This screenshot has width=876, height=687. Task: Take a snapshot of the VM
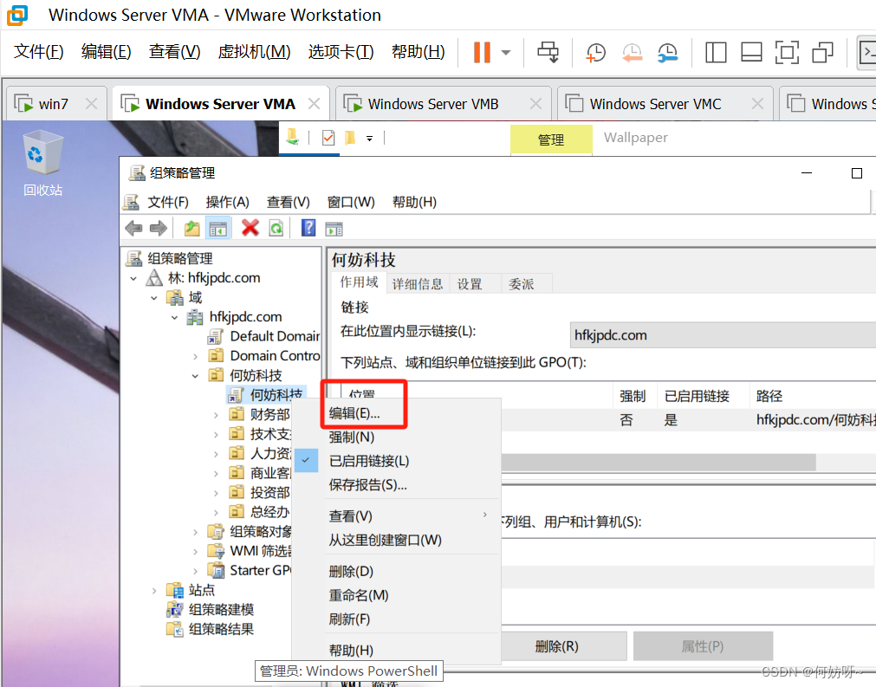595,53
